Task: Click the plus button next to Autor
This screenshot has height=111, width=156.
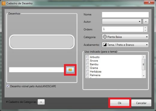Action: 146,22
